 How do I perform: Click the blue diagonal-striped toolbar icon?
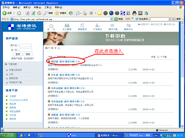[x=123, y=13]
